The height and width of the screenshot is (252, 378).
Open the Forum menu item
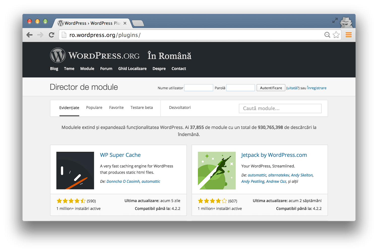pyautogui.click(x=106, y=69)
